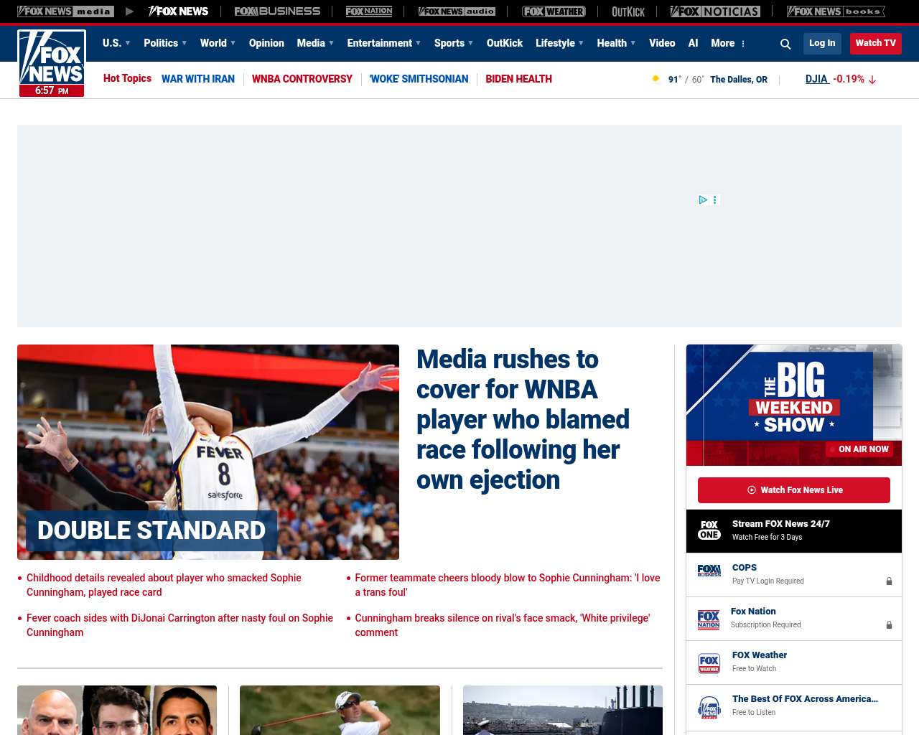Screen dimensions: 919x735
Task: Open Fox News Books logo
Action: click(x=836, y=11)
